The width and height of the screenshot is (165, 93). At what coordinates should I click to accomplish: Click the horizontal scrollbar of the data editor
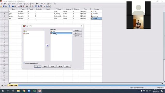(86, 83)
